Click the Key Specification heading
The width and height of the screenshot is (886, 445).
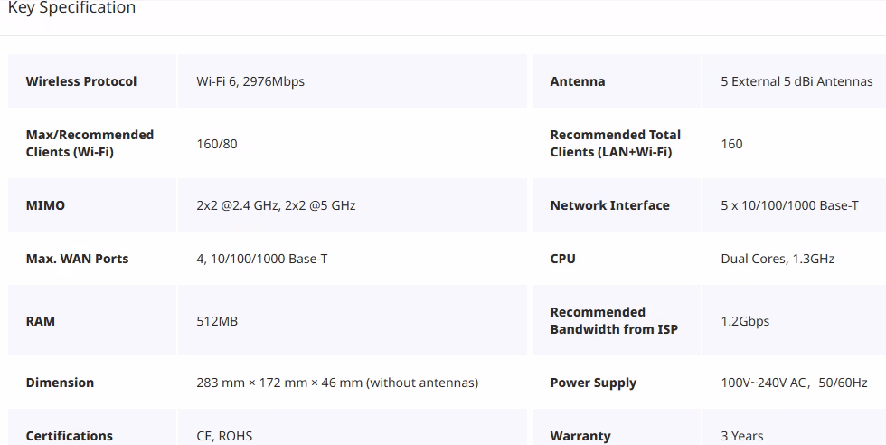click(71, 7)
